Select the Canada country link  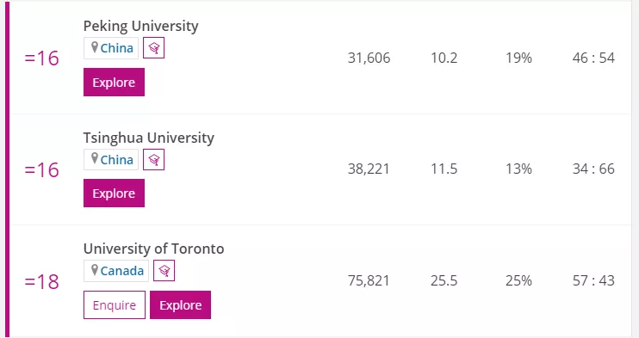pyautogui.click(x=122, y=271)
